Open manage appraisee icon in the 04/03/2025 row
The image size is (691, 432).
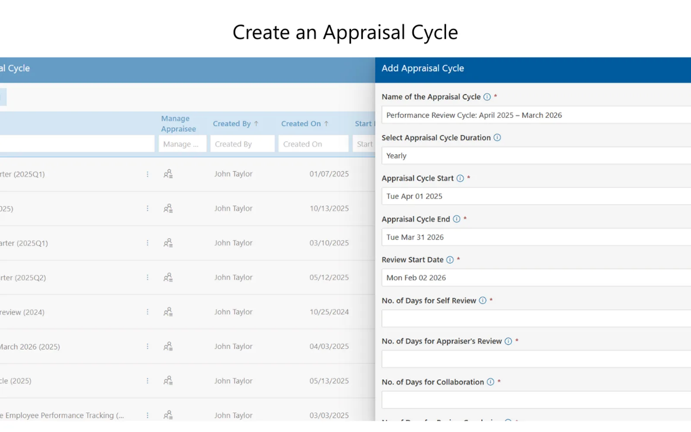pos(168,346)
